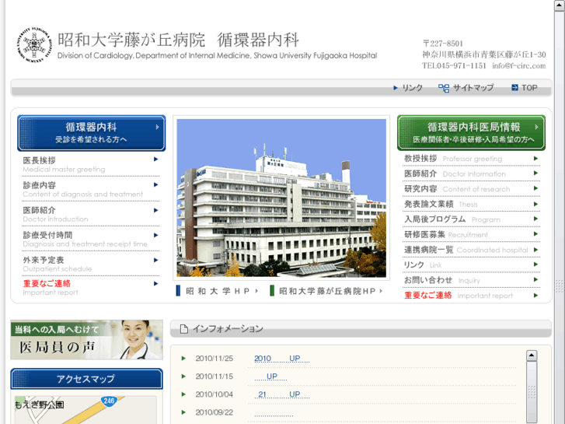Click arrow next to お問い合わせ

coord(535,279)
